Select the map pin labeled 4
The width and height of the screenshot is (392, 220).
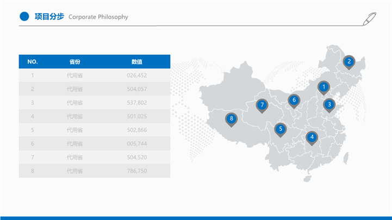312,137
